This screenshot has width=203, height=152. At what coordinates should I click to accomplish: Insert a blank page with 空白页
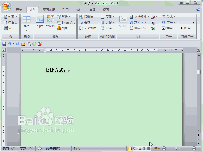click(x=10, y=22)
